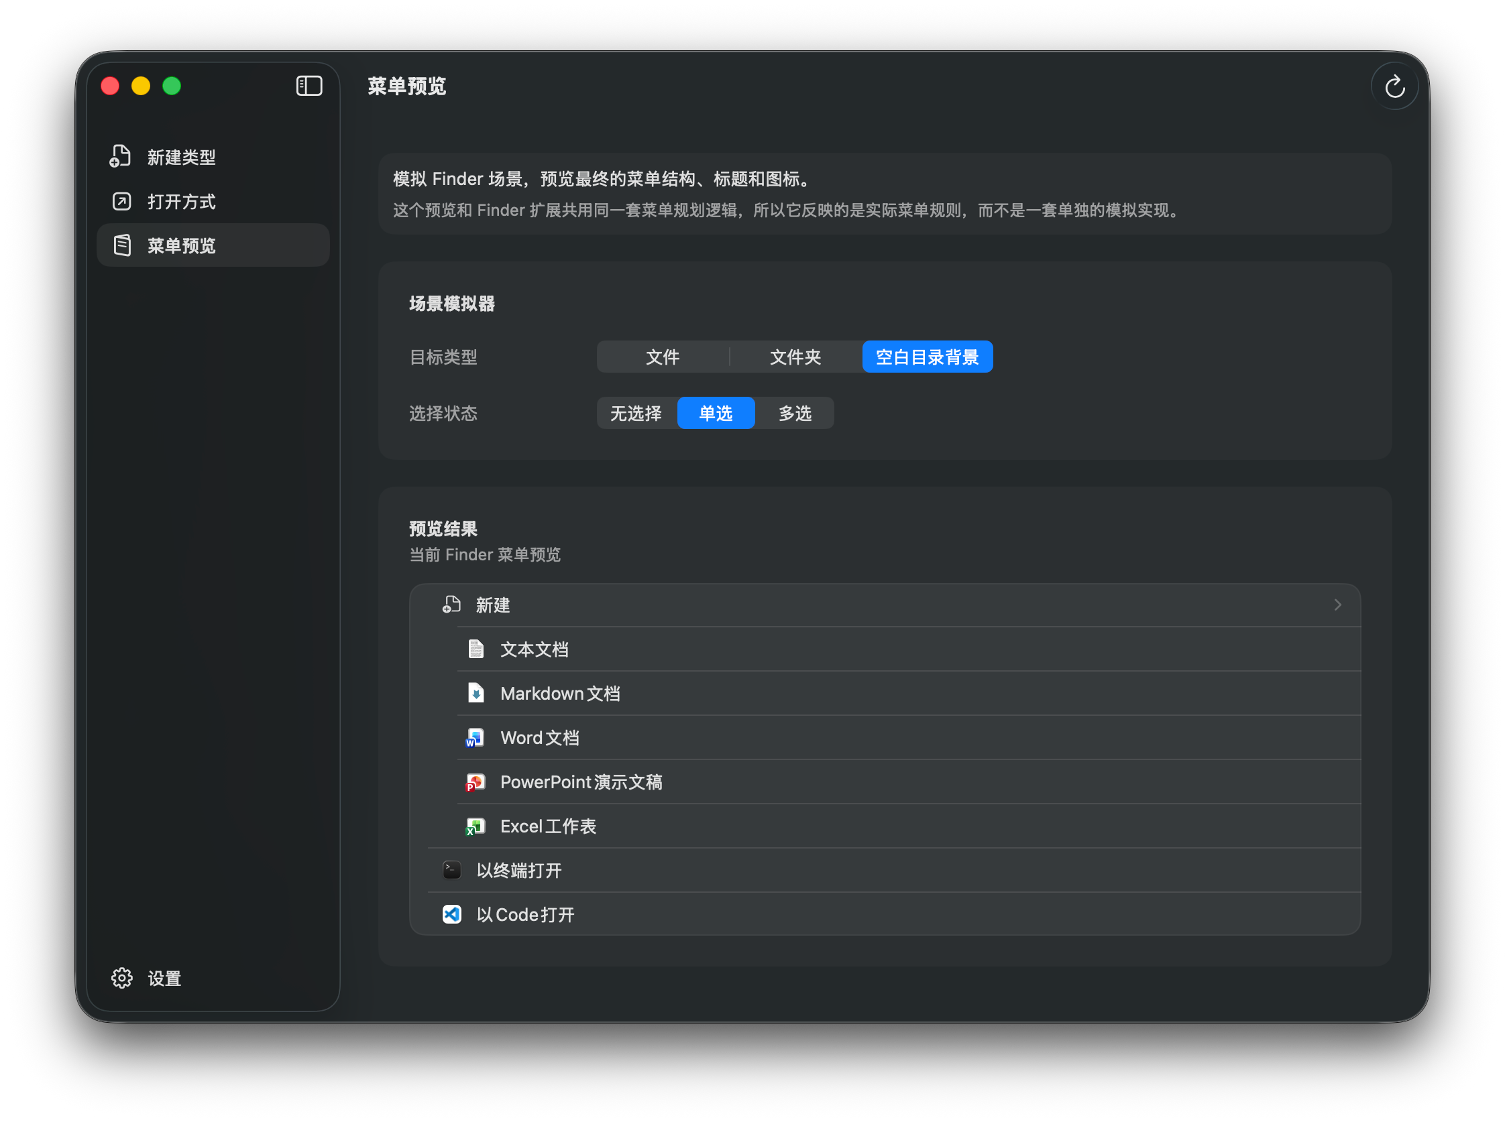Select the Word 文档 menu entry
The height and width of the screenshot is (1122, 1505).
[909, 737]
